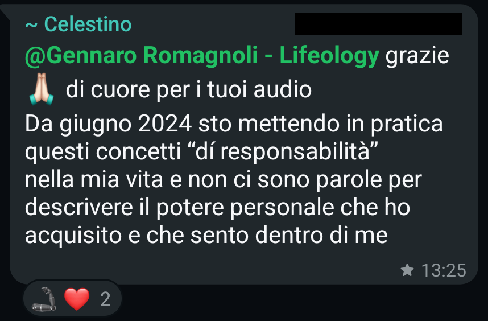This screenshot has height=321, width=488.
Task: Click the word "grazie" after the mention
Action: coord(417,56)
